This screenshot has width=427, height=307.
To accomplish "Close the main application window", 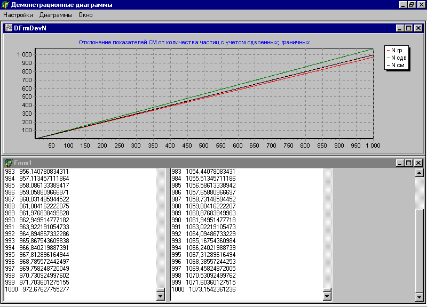I will click(x=421, y=5).
